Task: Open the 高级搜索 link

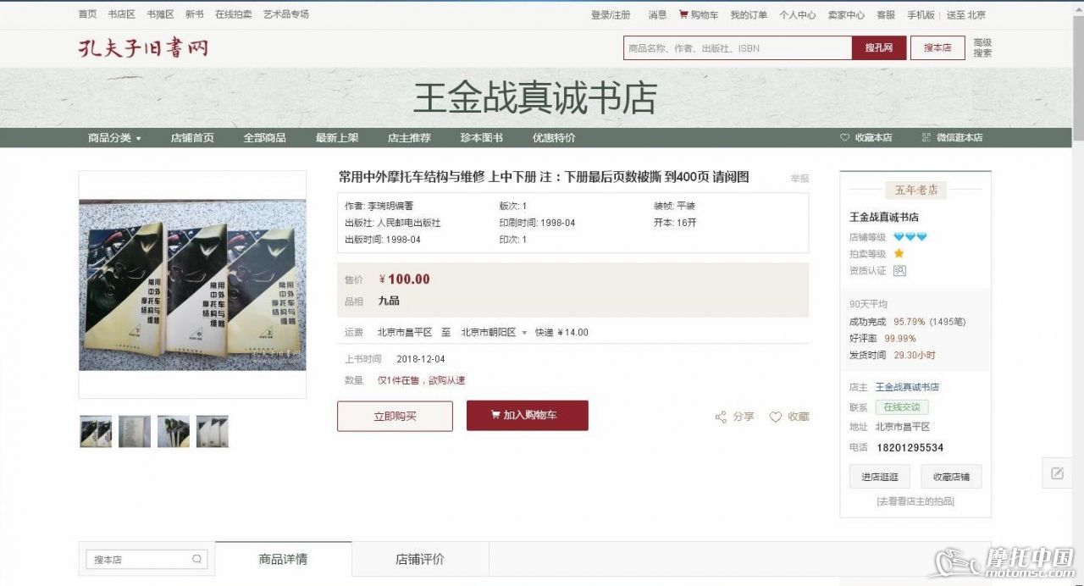Action: (982, 47)
